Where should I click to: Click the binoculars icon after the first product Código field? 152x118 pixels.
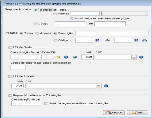click(97, 40)
